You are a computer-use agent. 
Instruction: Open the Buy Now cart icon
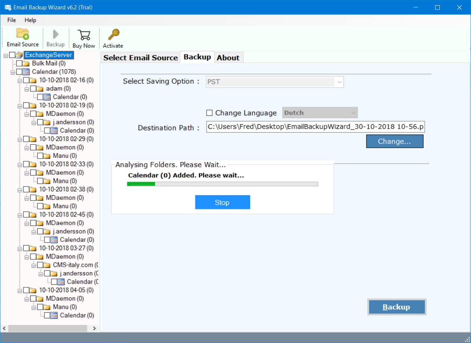84,35
